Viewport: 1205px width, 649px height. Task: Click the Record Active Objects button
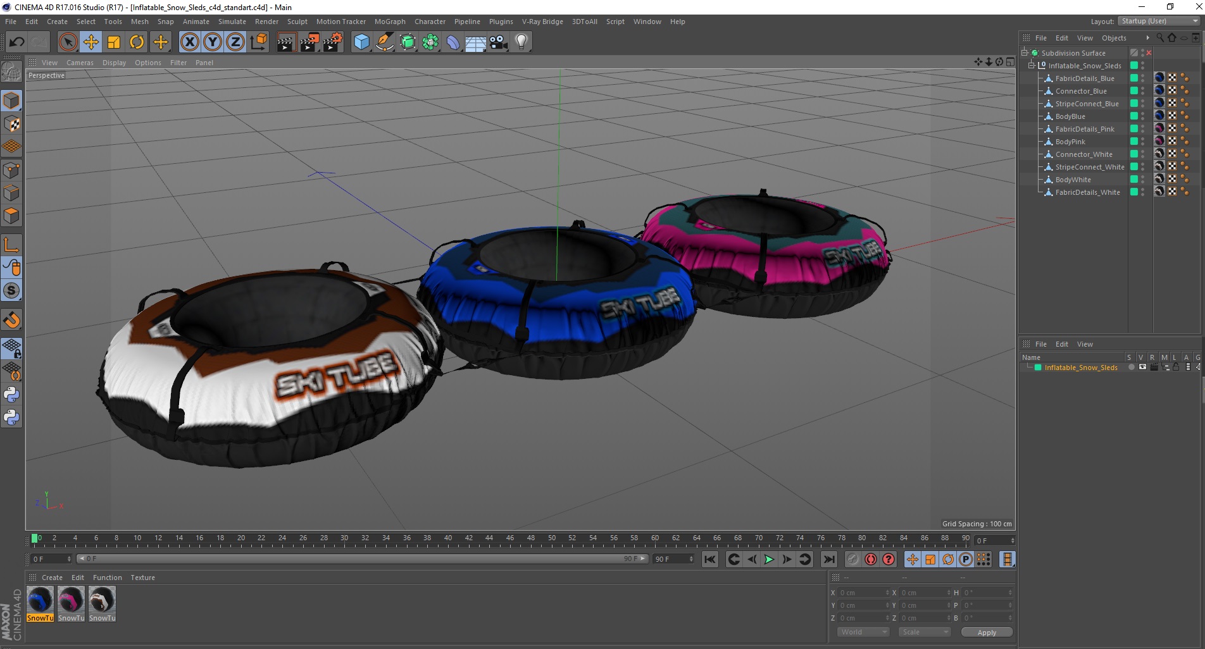coord(853,559)
